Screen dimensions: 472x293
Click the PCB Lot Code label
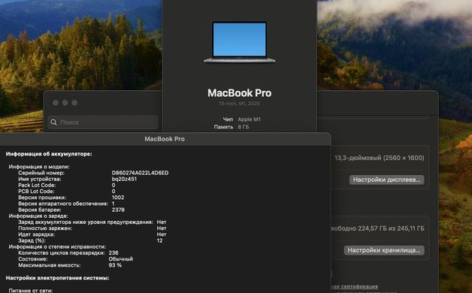[36, 192]
